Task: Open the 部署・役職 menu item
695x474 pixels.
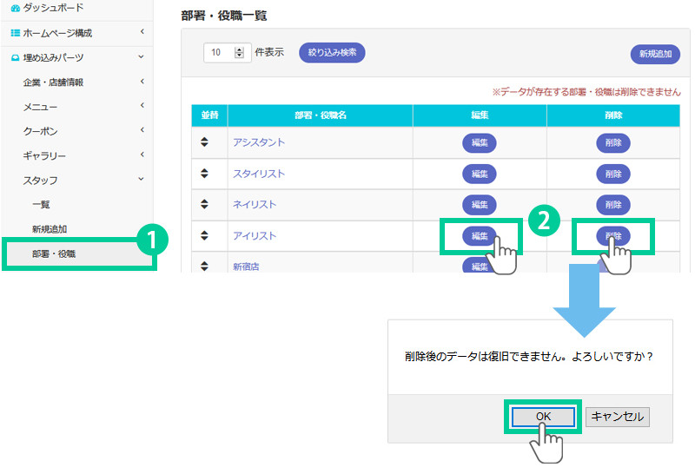Action: (54, 253)
